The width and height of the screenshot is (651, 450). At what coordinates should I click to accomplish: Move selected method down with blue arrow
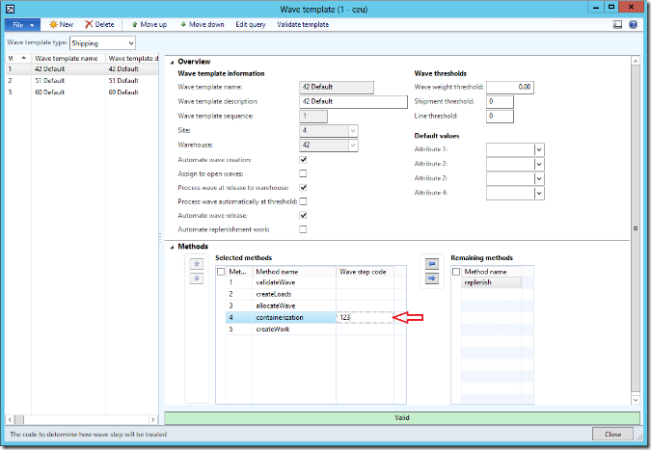tap(196, 278)
